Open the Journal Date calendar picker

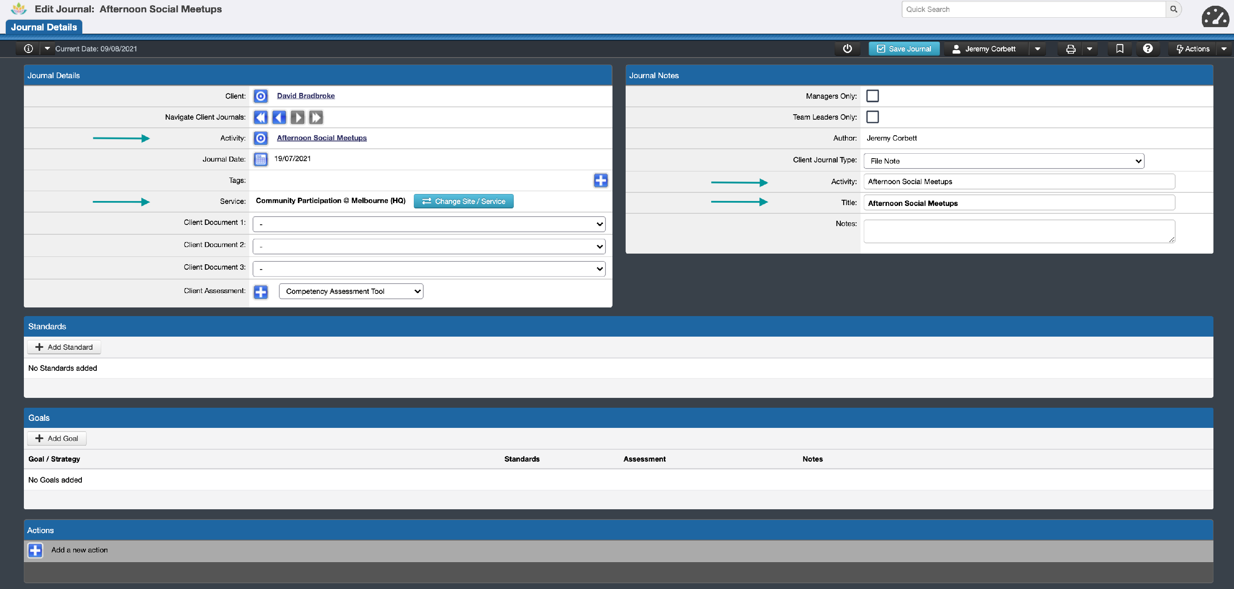click(261, 159)
